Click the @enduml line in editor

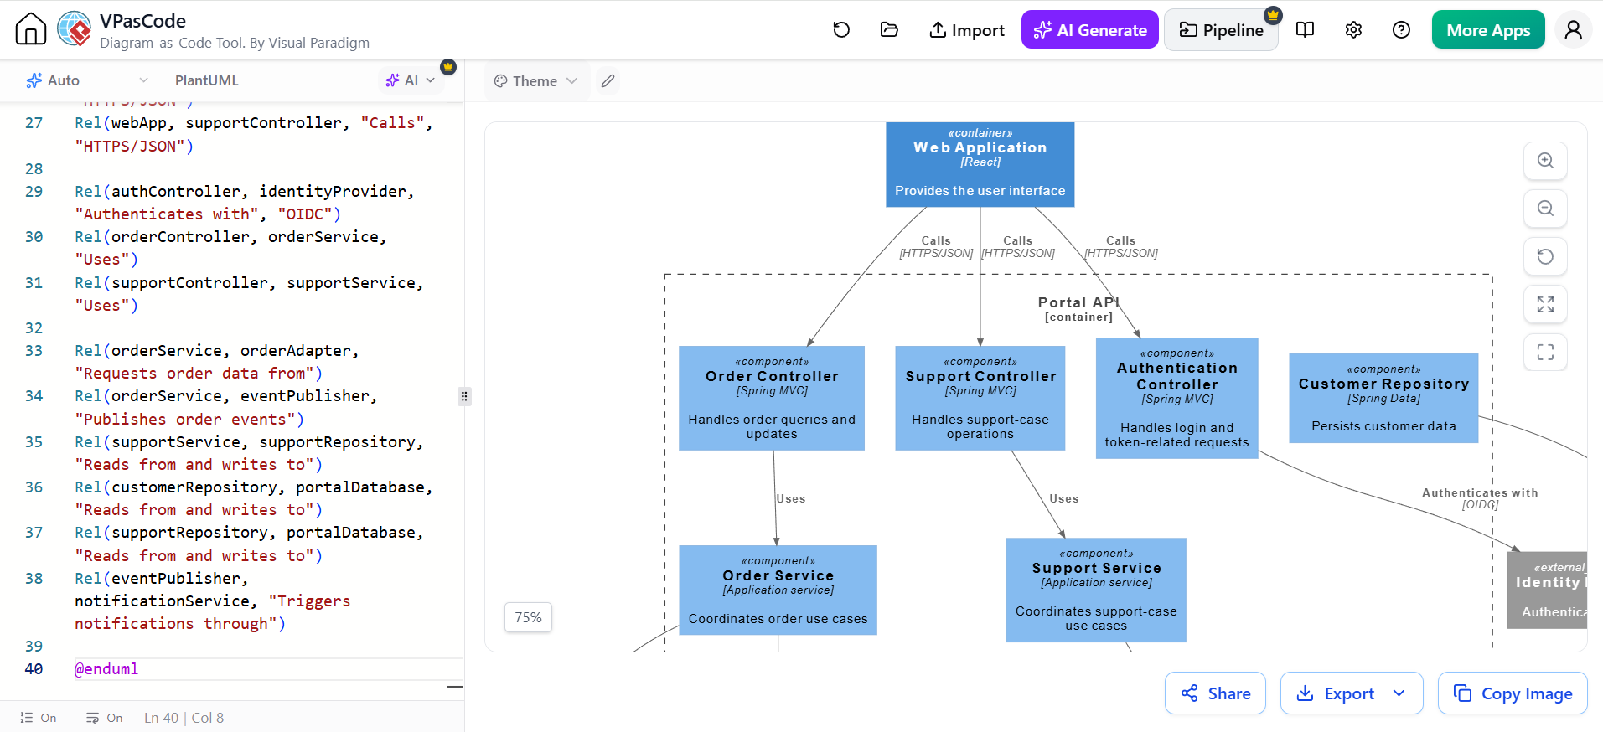106,669
